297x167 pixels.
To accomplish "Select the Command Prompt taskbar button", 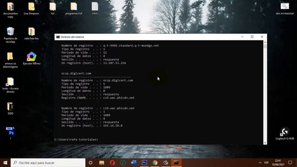I will (176, 163).
